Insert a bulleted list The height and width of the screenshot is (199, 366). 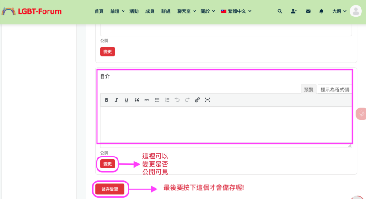(x=157, y=100)
